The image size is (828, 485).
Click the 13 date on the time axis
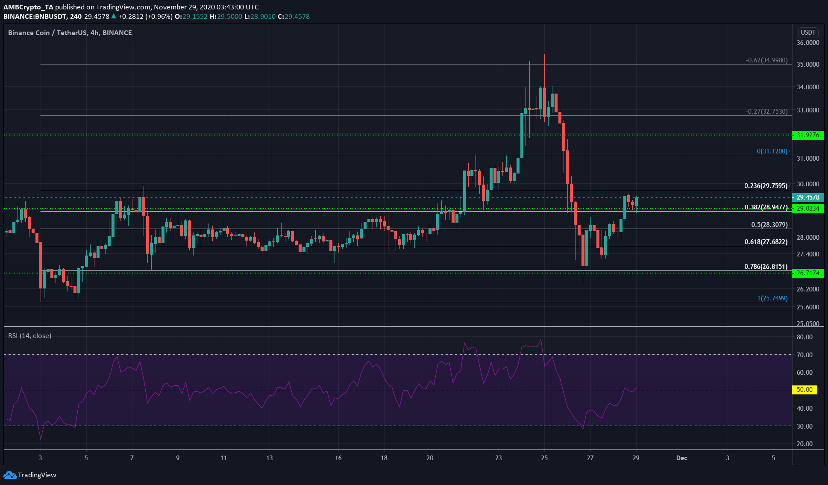[x=270, y=458]
